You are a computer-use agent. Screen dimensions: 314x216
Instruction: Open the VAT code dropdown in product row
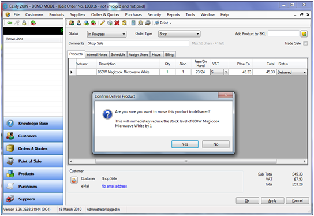pyautogui.click(x=226, y=72)
